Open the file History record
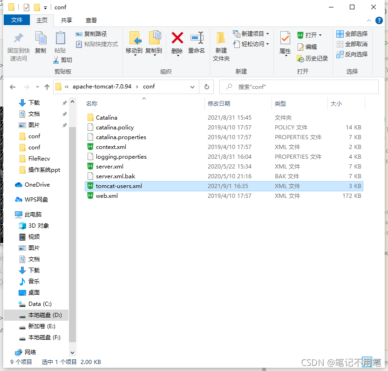Screen dimensions: 388x371 coord(312,59)
